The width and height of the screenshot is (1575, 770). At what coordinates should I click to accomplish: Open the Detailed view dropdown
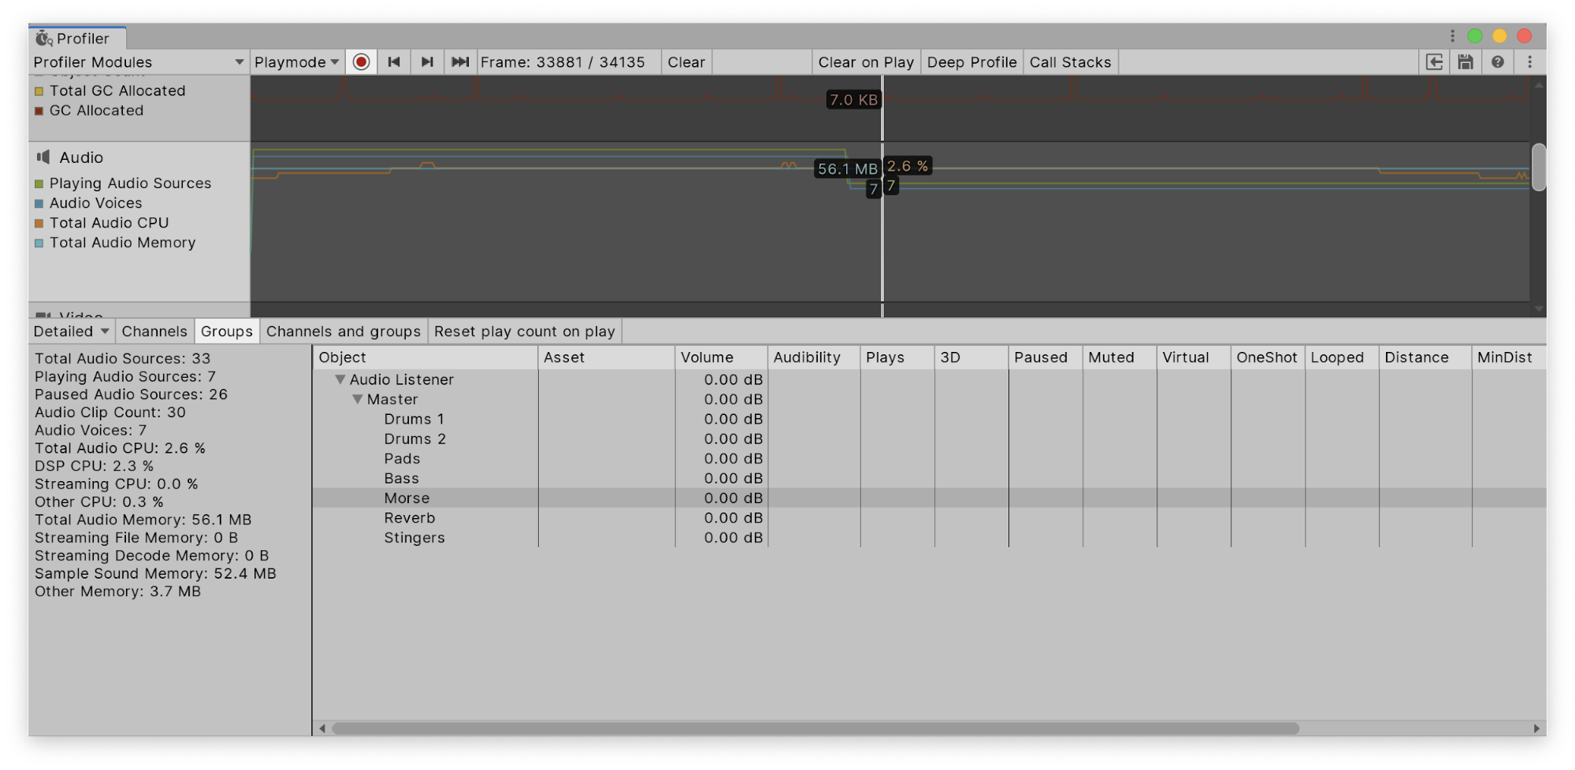point(72,331)
